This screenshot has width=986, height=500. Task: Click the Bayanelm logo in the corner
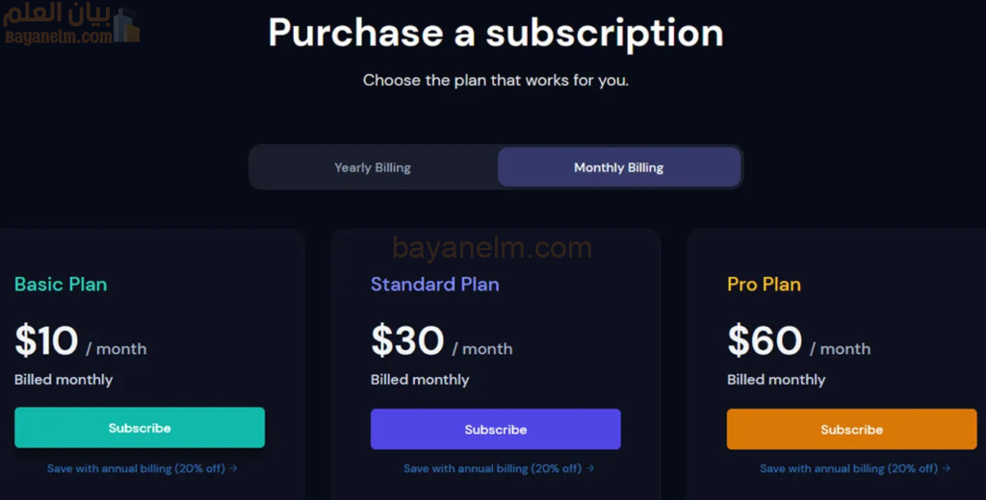tap(72, 25)
